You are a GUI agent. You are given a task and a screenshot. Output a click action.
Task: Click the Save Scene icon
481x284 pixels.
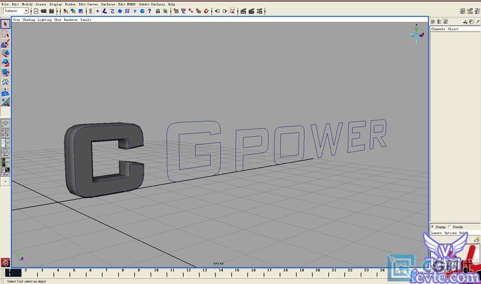(x=51, y=11)
